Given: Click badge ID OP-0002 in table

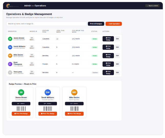Looking at the screenshot, I should click(x=32, y=47).
